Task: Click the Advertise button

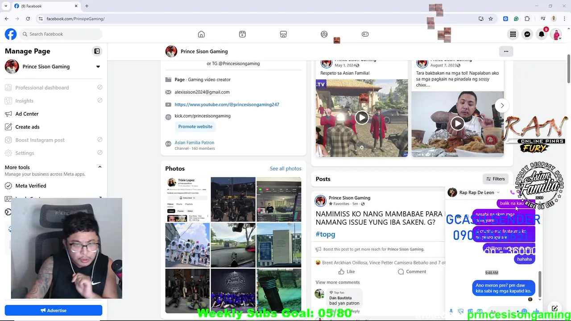Action: (x=54, y=310)
